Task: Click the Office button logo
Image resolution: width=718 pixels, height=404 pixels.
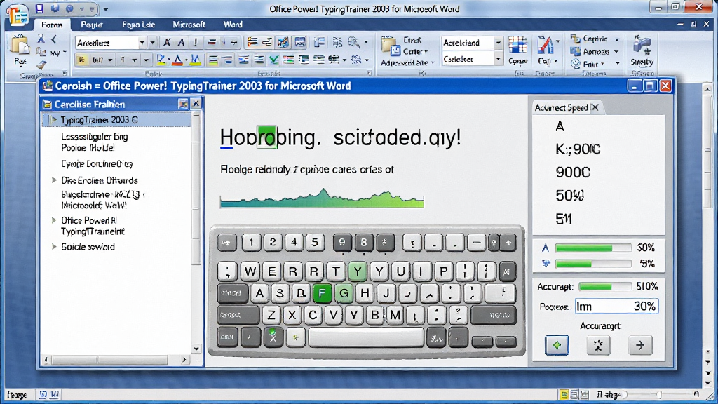Action: [x=18, y=15]
